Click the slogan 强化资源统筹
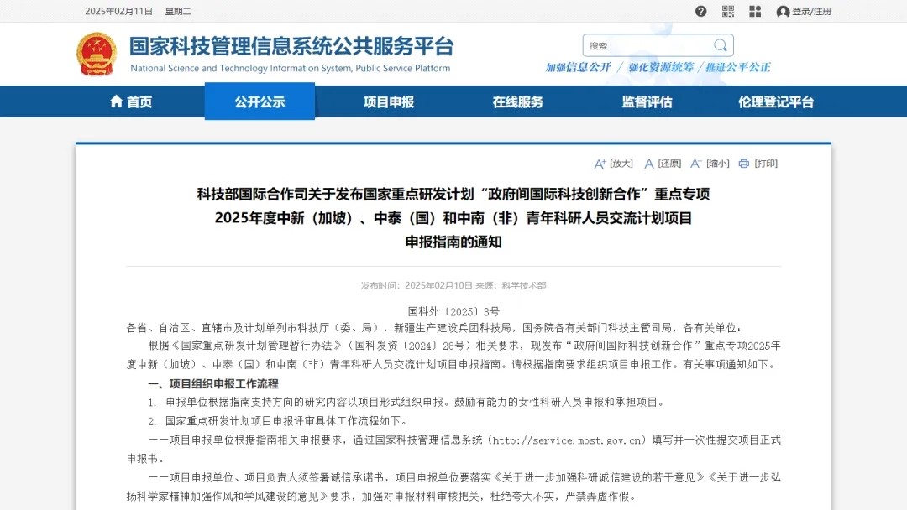The height and width of the screenshot is (510, 907). (661, 68)
